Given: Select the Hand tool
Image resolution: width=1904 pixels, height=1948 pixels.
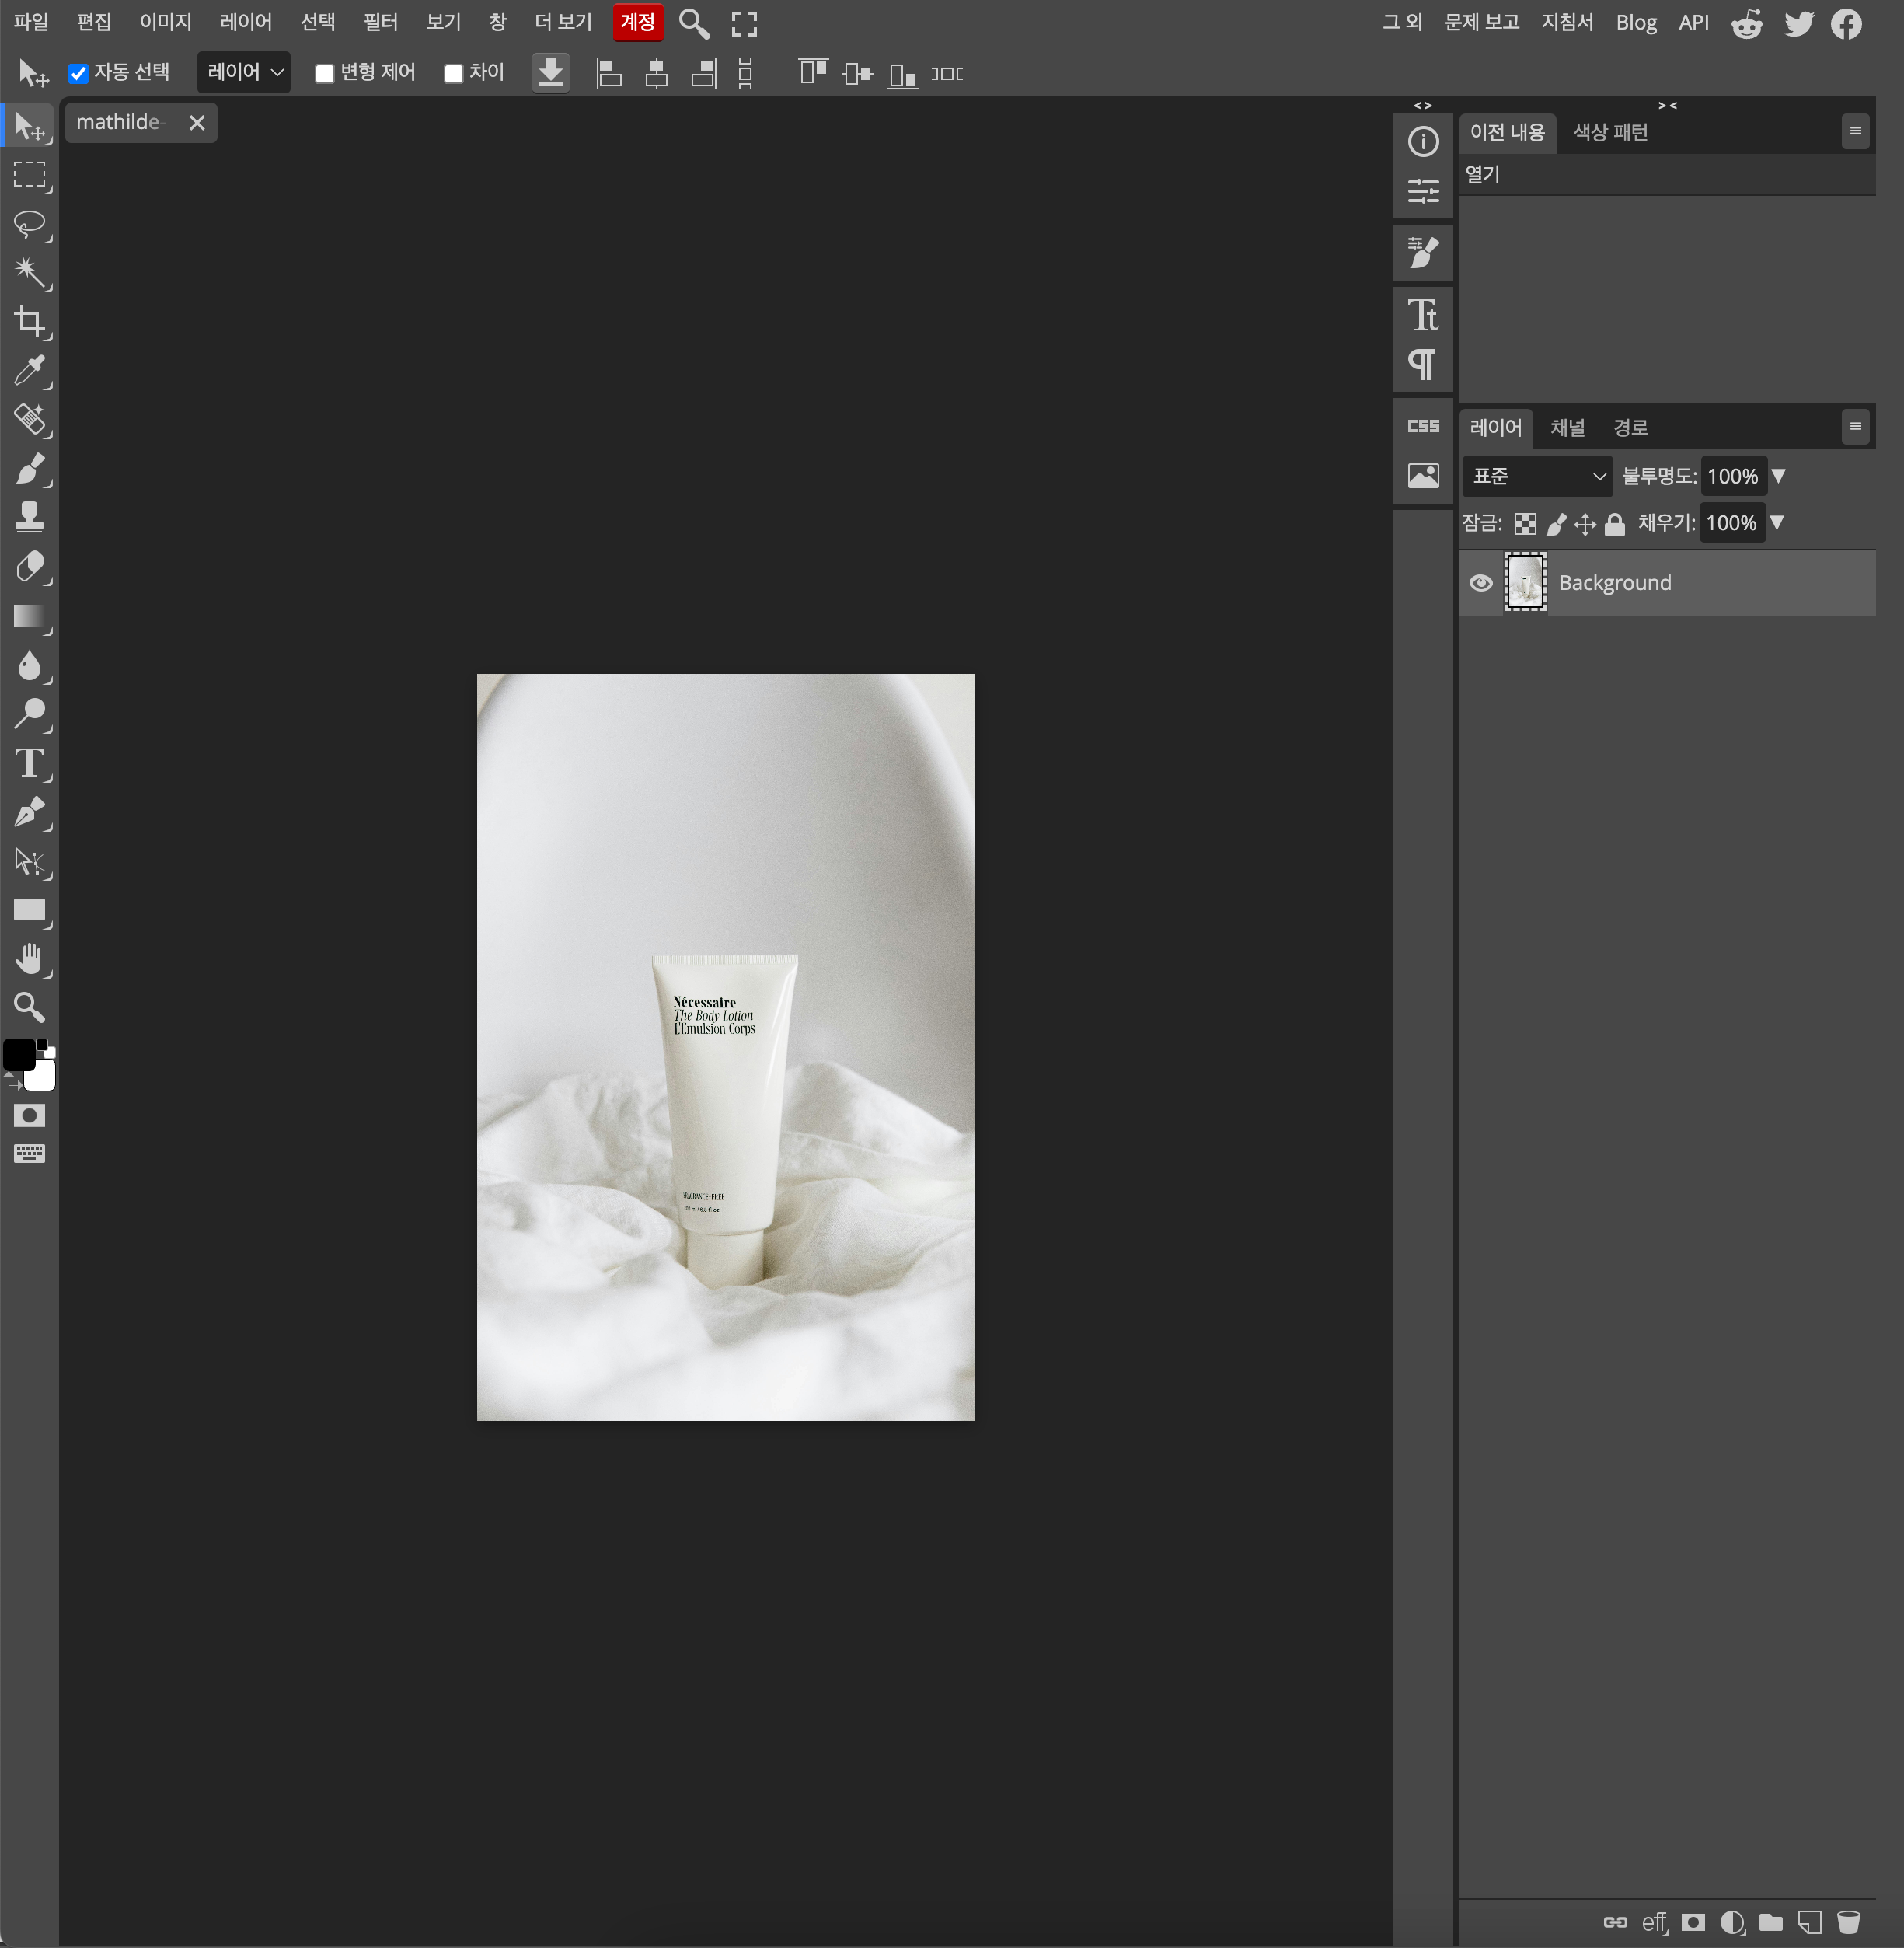Looking at the screenshot, I should (x=29, y=959).
